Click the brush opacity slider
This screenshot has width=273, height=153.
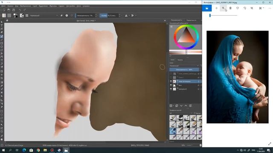coord(85,15)
